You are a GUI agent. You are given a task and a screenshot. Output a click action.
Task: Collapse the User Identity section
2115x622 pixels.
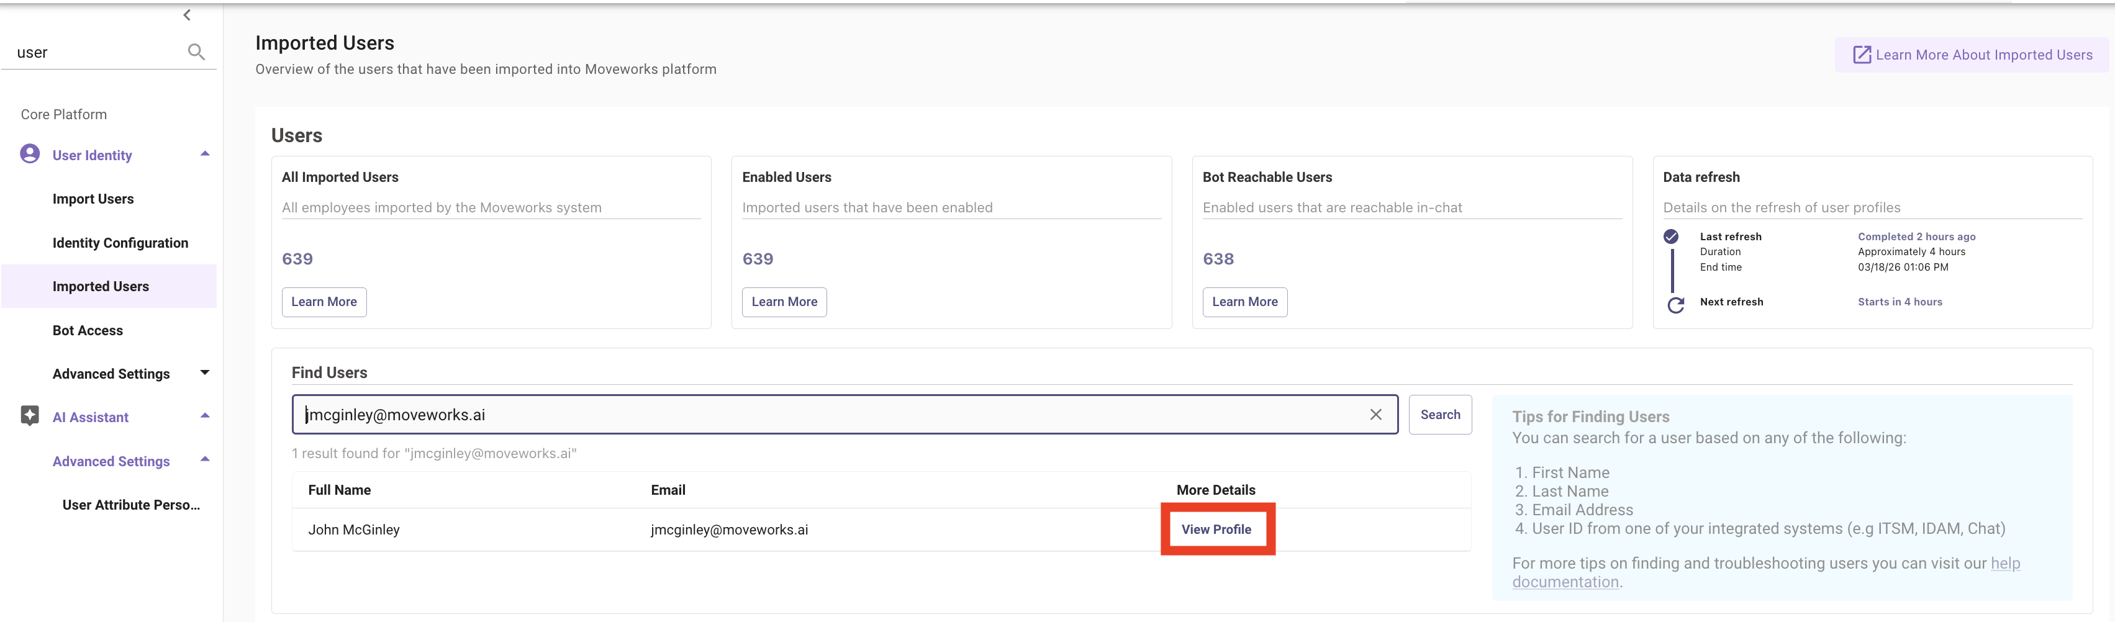204,155
